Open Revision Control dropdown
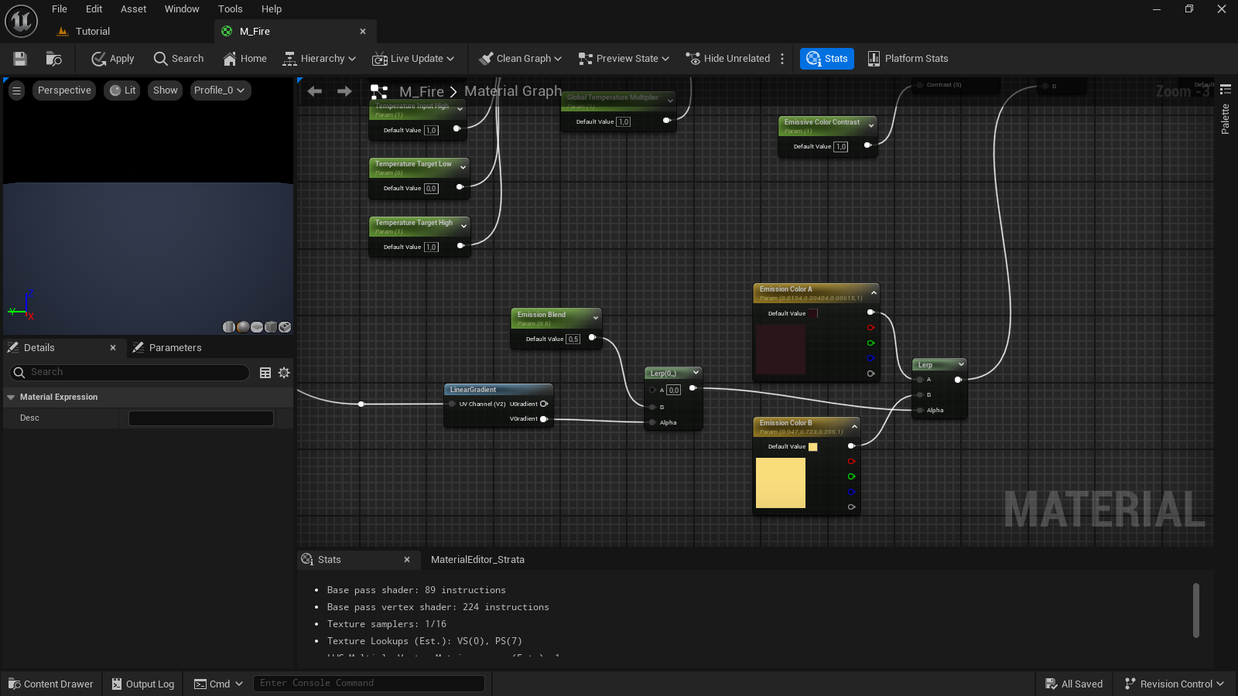The image size is (1238, 696). [x=1175, y=684]
